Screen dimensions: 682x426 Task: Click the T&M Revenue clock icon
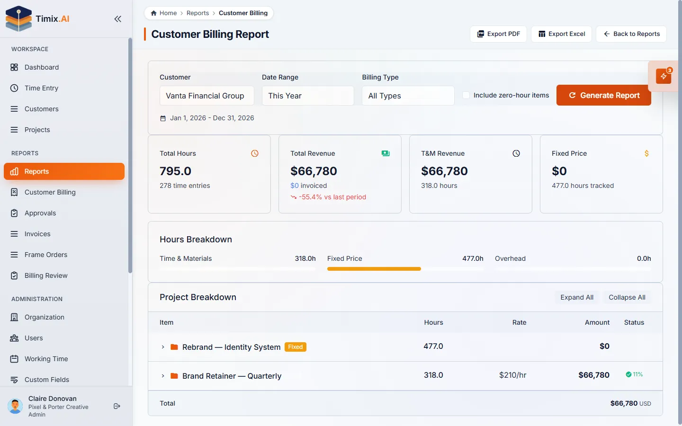coord(516,153)
